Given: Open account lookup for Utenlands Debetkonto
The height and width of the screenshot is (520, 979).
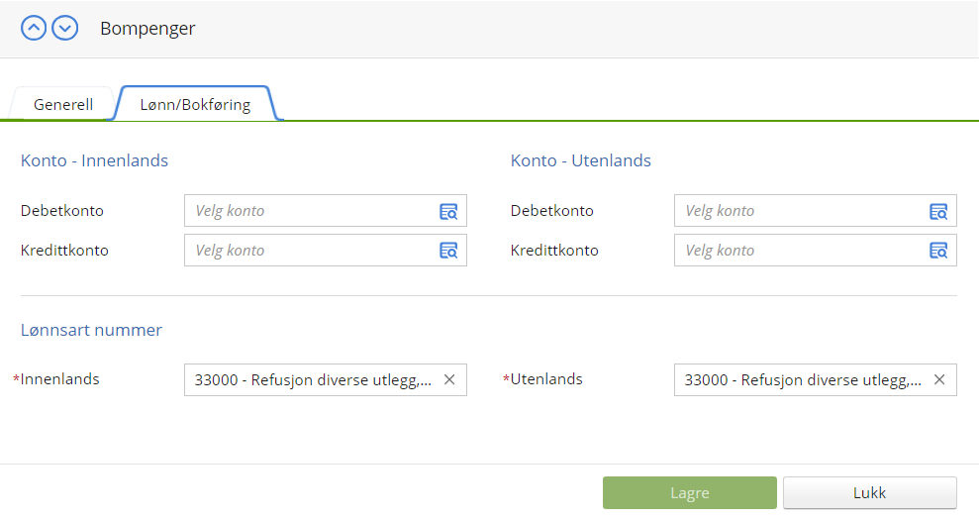Looking at the screenshot, I should tap(938, 211).
